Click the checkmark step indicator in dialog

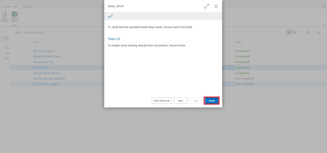(x=110, y=16)
